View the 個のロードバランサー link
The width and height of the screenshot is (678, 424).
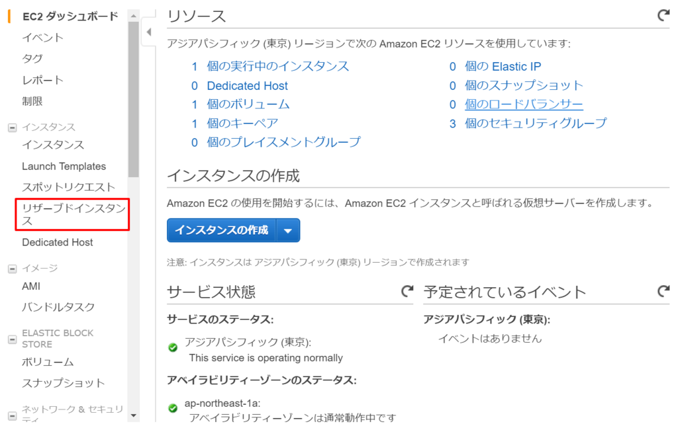pyautogui.click(x=525, y=105)
